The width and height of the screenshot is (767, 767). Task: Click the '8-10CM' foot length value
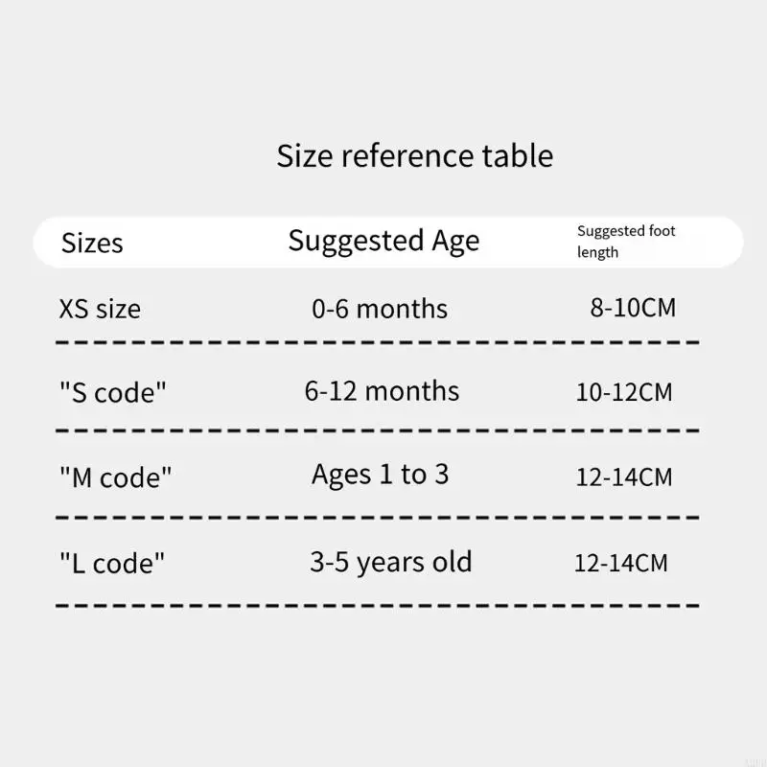[633, 308]
